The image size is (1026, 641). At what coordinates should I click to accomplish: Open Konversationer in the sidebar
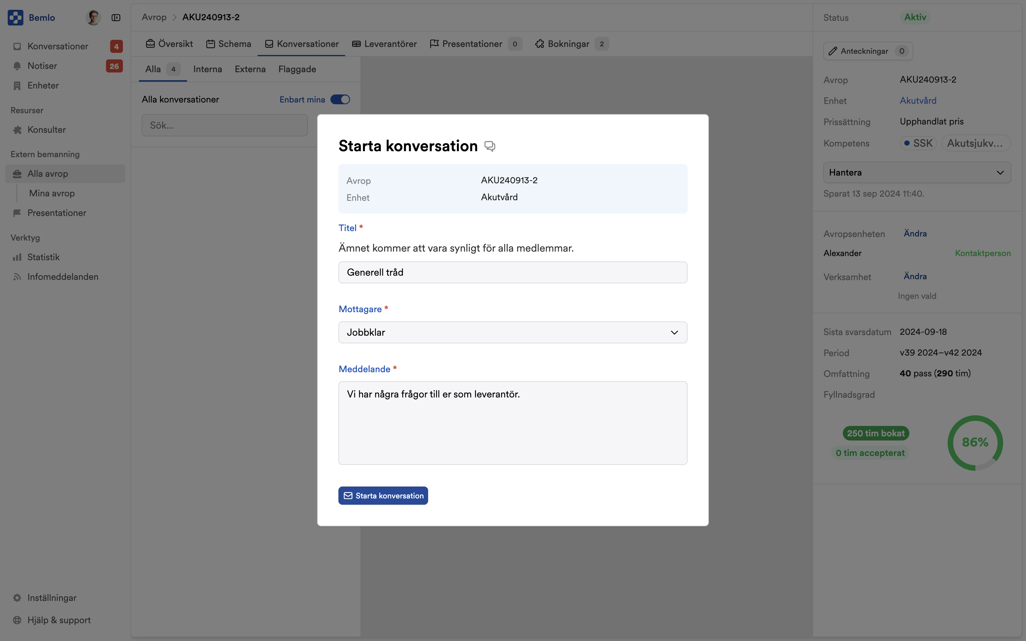pyautogui.click(x=65, y=46)
